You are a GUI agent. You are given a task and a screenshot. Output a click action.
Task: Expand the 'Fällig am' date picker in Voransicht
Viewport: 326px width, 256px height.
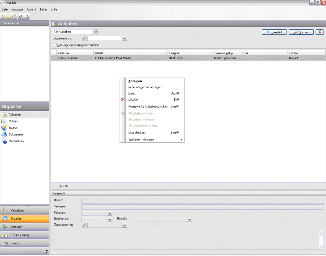[x=110, y=213]
